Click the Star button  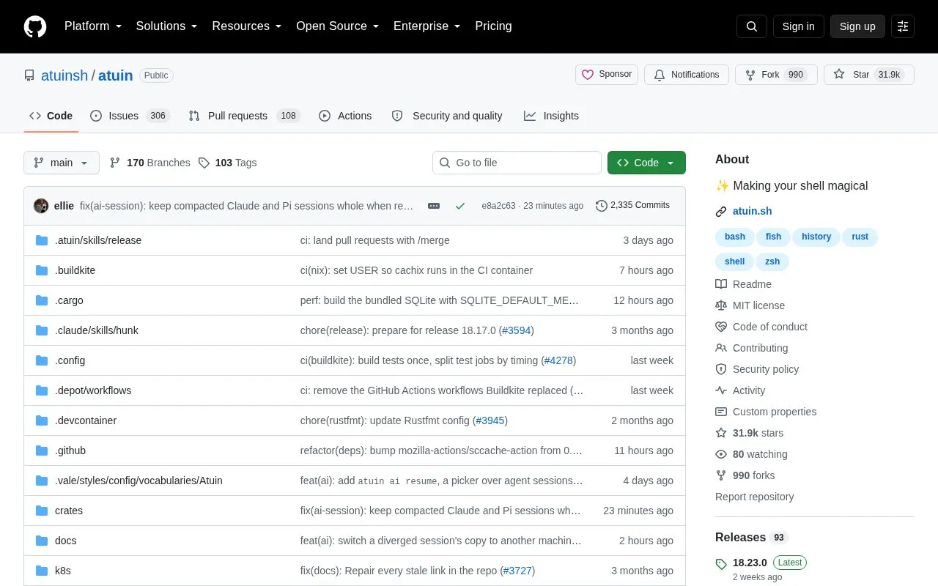869,75
